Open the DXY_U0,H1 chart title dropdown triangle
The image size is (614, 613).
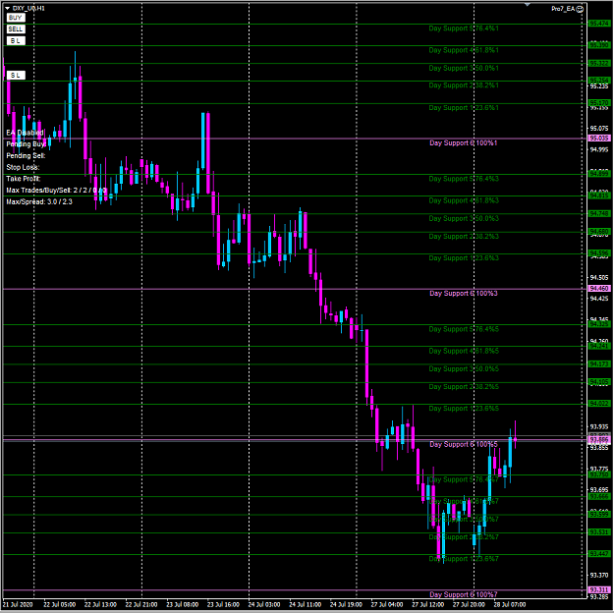coord(7,8)
